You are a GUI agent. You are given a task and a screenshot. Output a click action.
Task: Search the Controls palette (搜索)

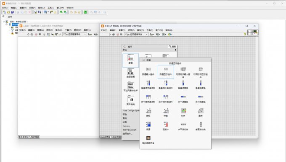(172, 46)
